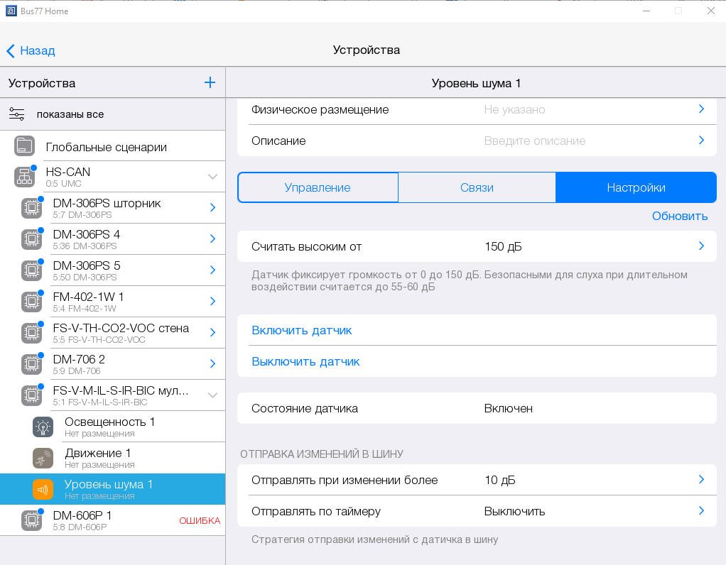
Task: Click the Уровень шума 1 sound icon
Action: [x=43, y=490]
